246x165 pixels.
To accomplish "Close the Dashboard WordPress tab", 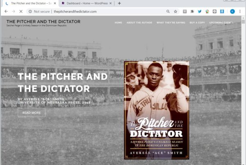I will (110, 3).
